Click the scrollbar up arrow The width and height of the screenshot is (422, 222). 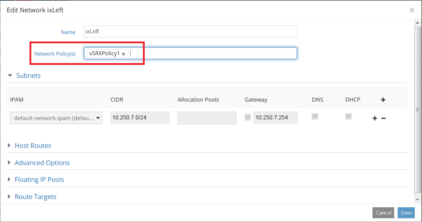click(418, 23)
